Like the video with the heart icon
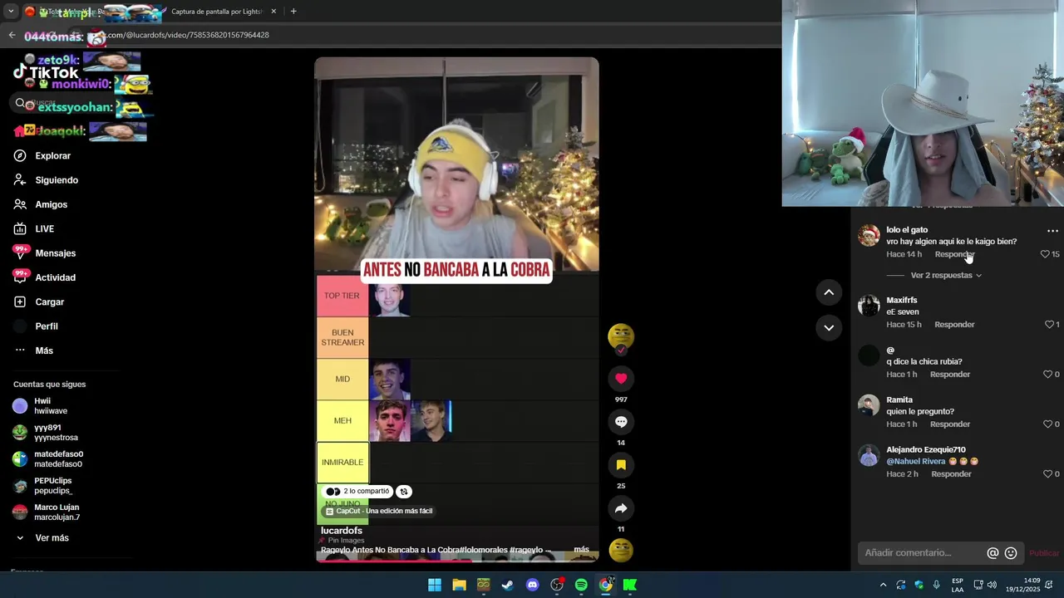The height and width of the screenshot is (598, 1064). (621, 379)
